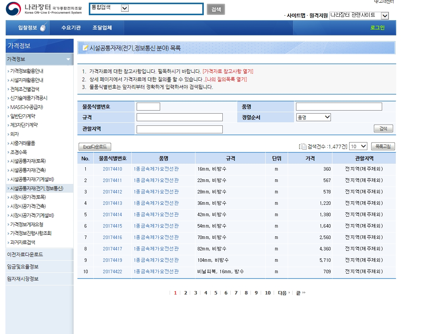Click the Excel다운로드 button
The width and height of the screenshot is (433, 334).
pyautogui.click(x=95, y=147)
